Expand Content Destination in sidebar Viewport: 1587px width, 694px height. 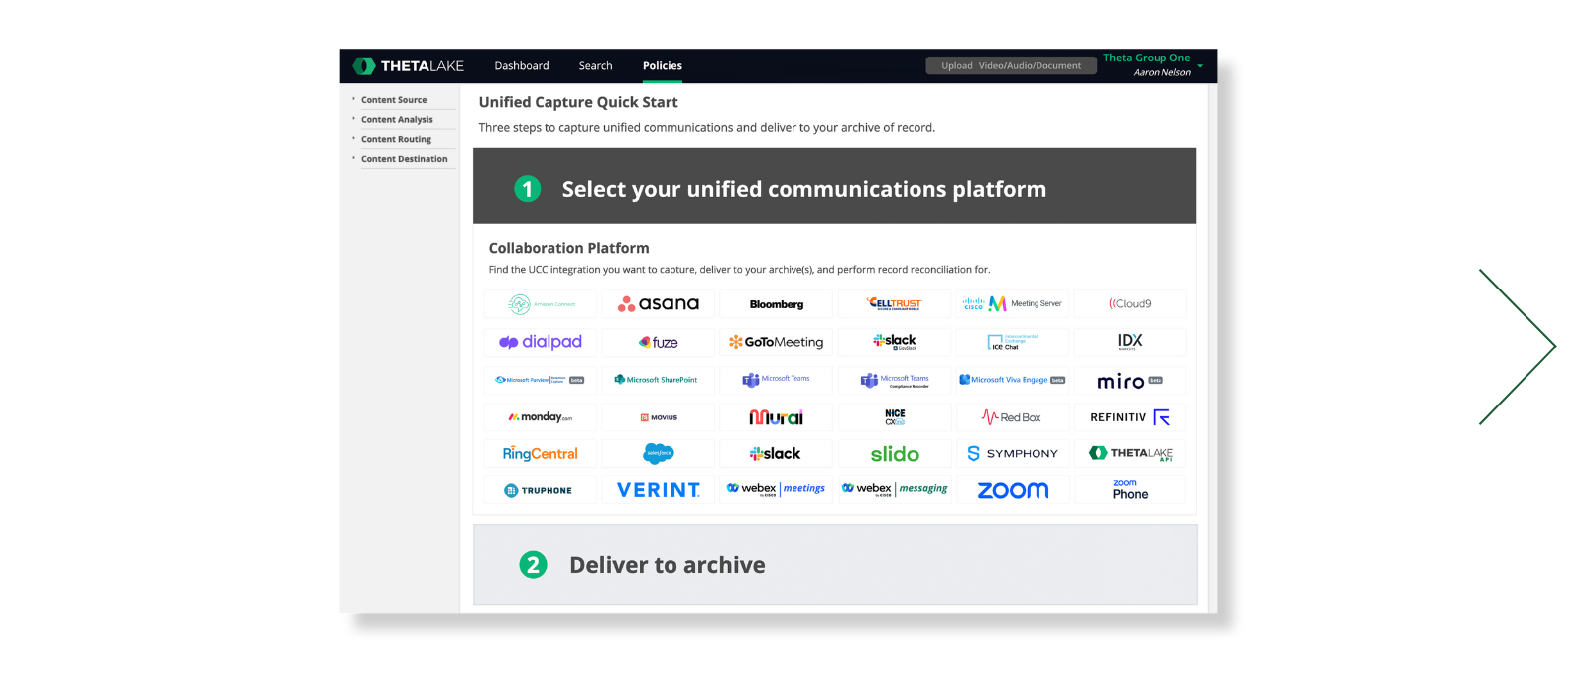tap(404, 159)
